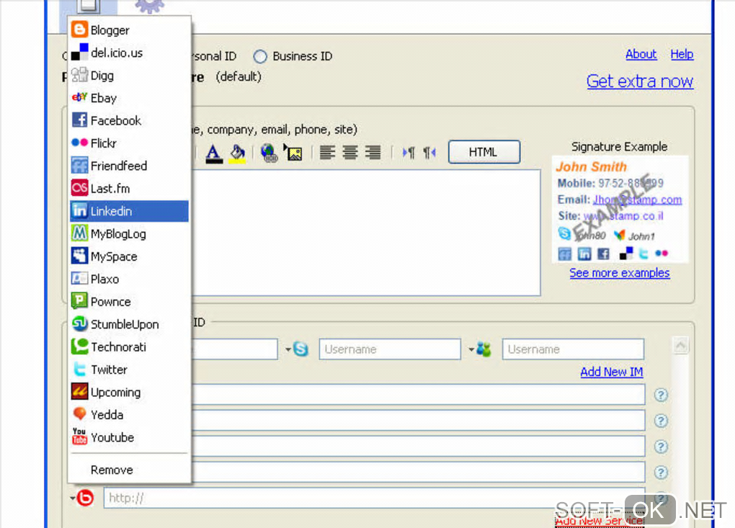Align text left
The height and width of the screenshot is (528, 735).
pyautogui.click(x=327, y=152)
